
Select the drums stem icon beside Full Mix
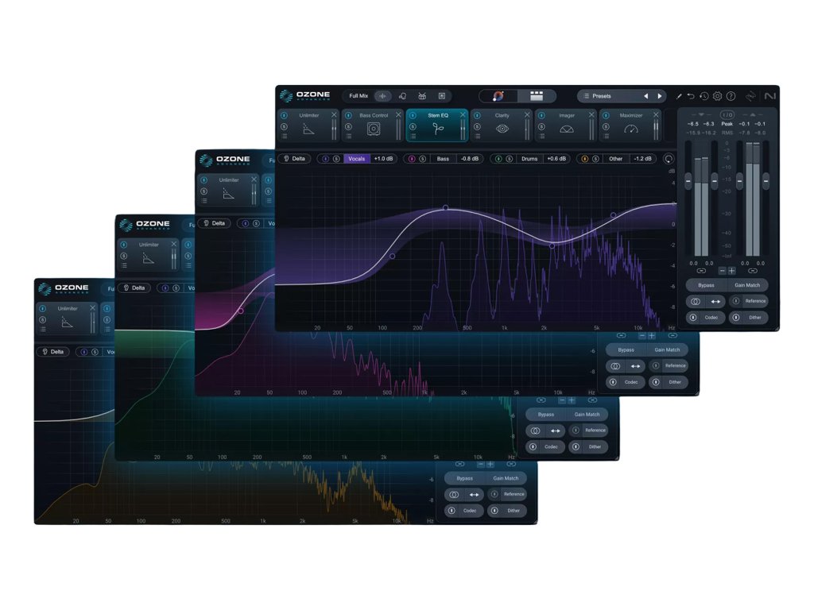[x=422, y=96]
